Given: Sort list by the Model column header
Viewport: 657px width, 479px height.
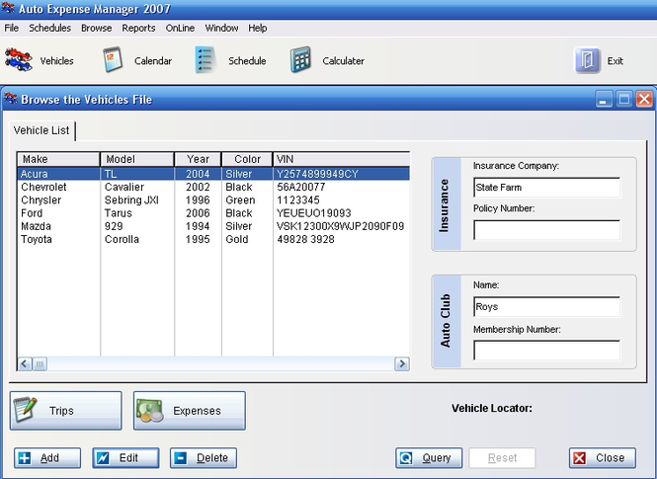Looking at the screenshot, I should tap(137, 159).
